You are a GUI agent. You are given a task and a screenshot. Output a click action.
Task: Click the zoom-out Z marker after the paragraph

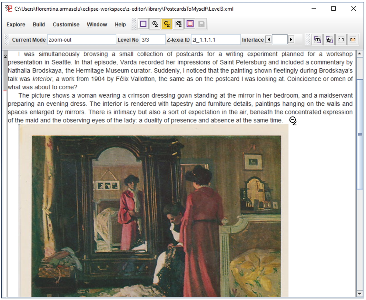point(293,121)
